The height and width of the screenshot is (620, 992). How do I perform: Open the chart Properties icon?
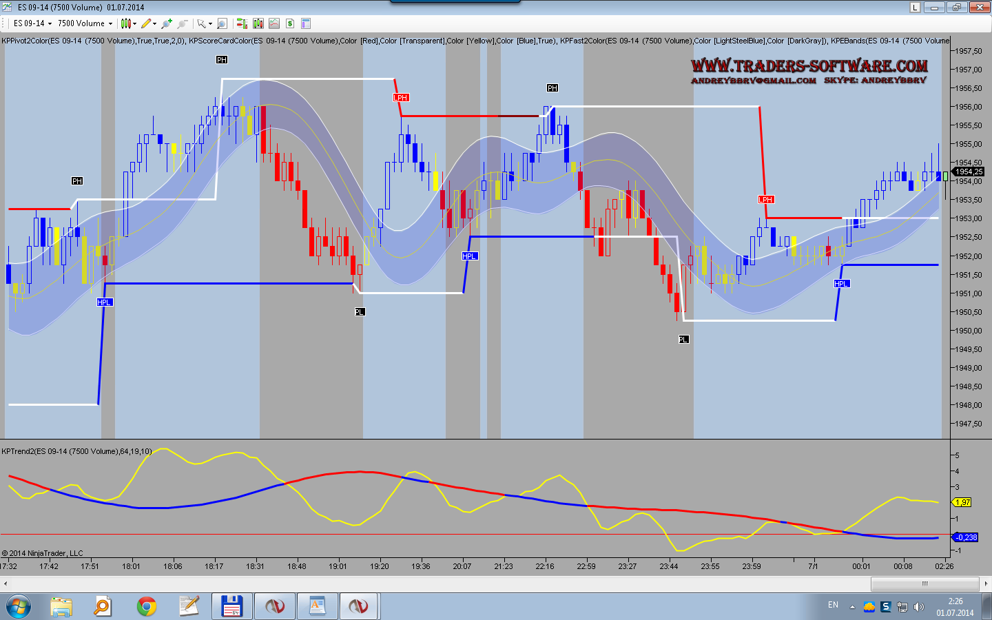[306, 23]
